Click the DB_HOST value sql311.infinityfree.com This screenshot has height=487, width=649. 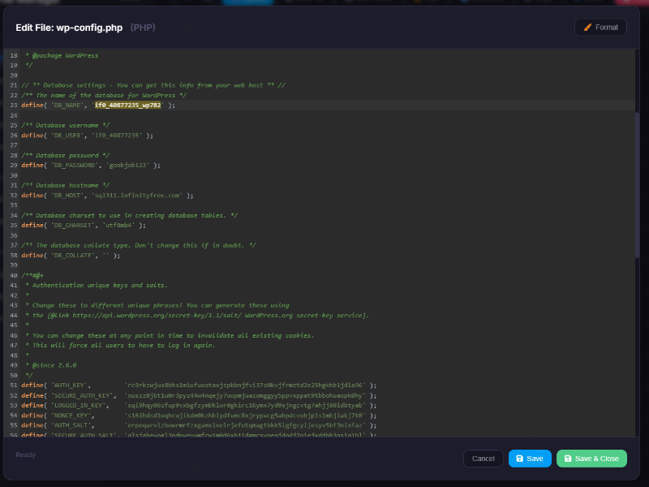click(x=139, y=196)
